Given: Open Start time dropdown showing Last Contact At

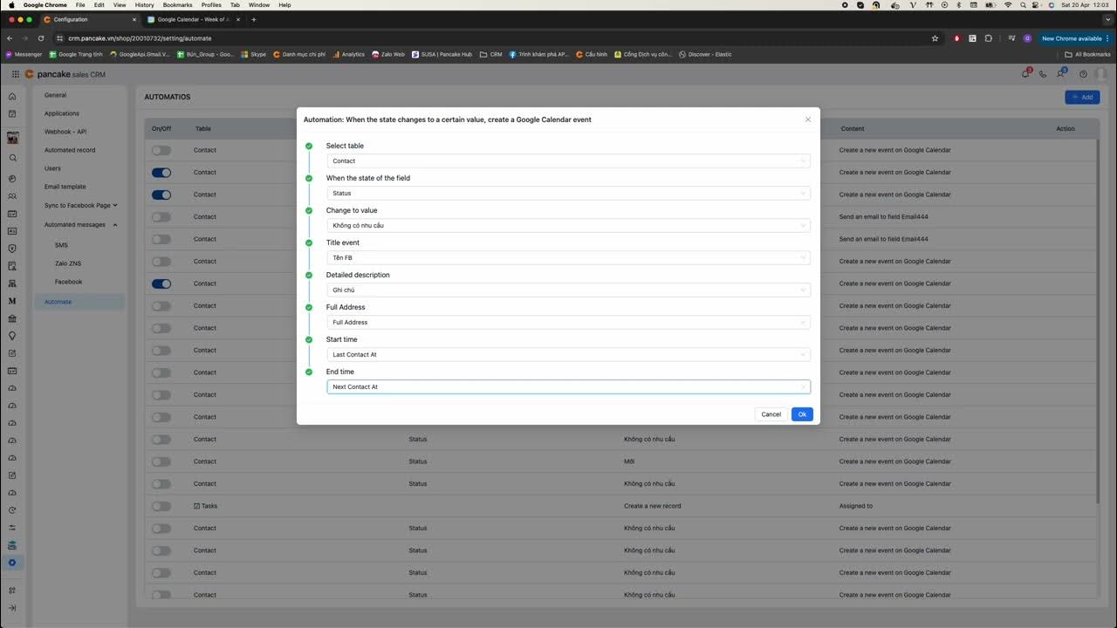Looking at the screenshot, I should coord(568,354).
